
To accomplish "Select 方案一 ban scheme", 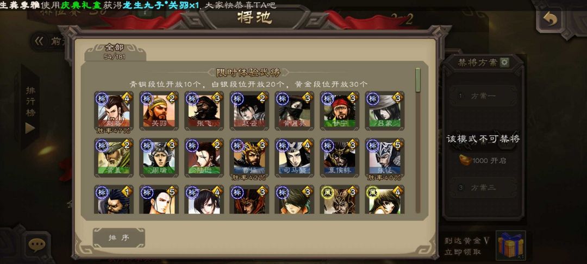I will (x=483, y=96).
